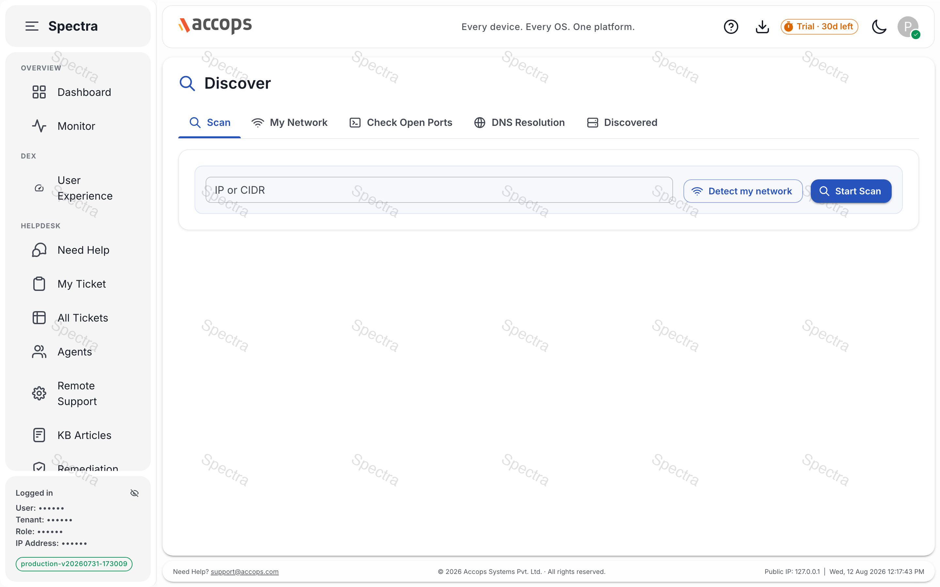Viewport: 940px width, 587px height.
Task: Click the My Ticket clipboard icon
Action: pyautogui.click(x=39, y=284)
